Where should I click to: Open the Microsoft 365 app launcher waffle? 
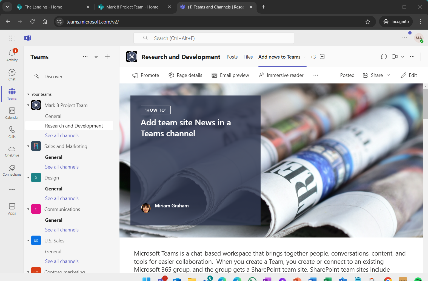pos(12,38)
